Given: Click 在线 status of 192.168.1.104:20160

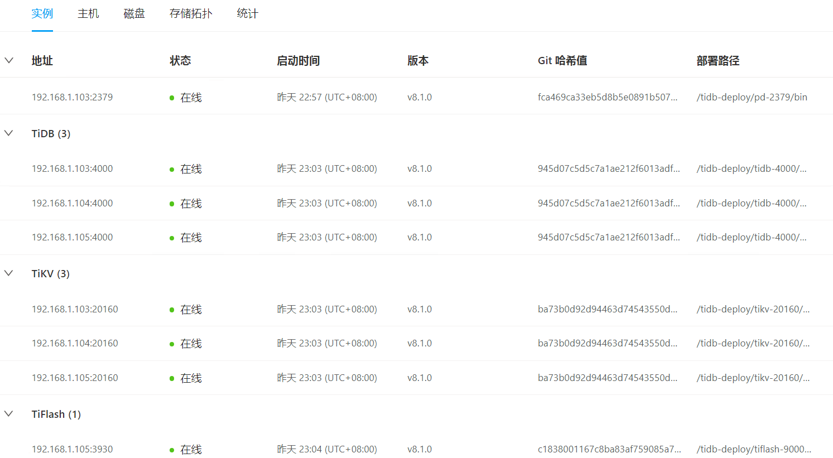Looking at the screenshot, I should (x=186, y=344).
